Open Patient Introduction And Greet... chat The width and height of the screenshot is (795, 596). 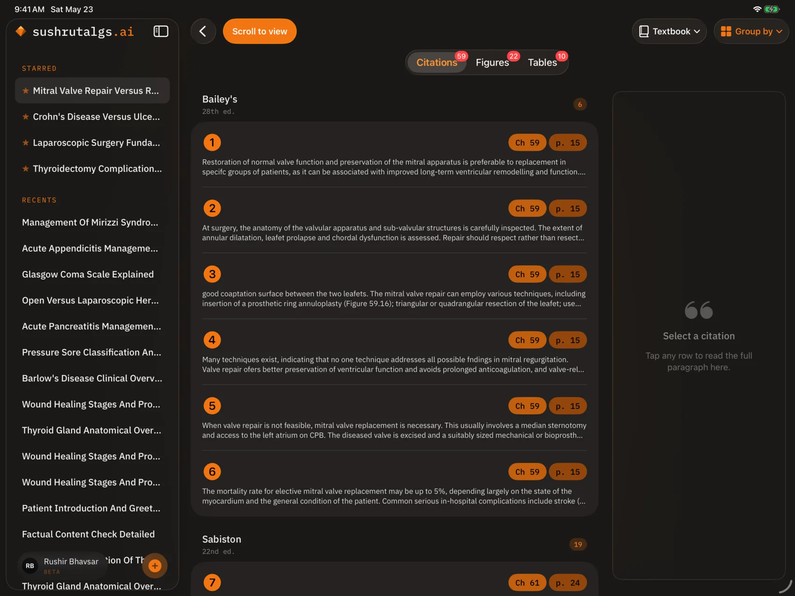coord(92,508)
